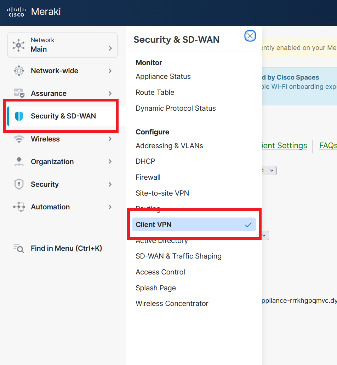337x365 pixels.
Task: Expand the Security menu chevron
Action: coord(110,184)
